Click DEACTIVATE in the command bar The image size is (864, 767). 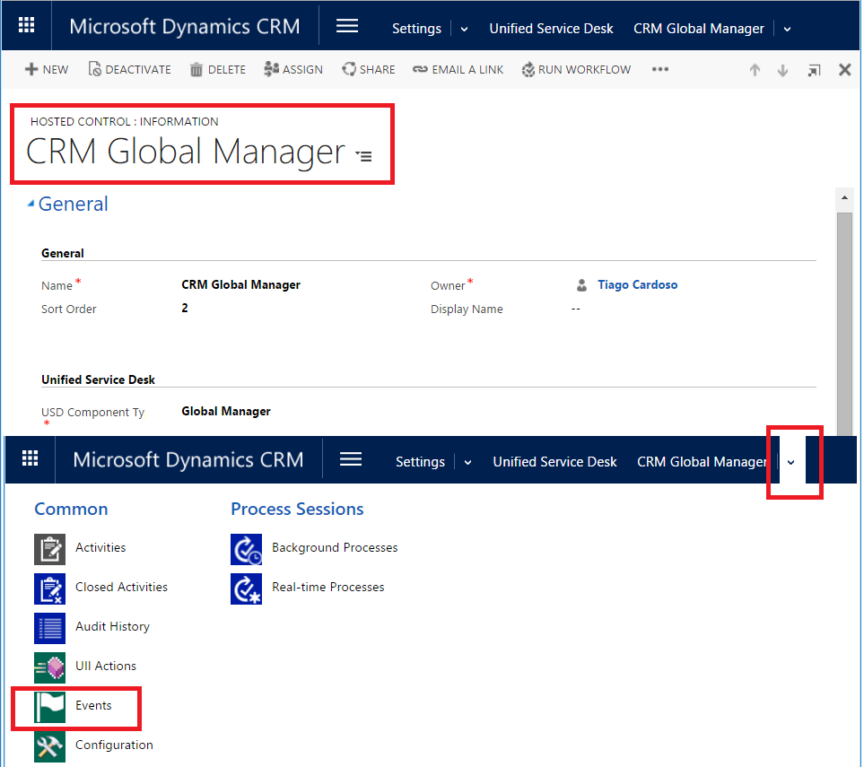point(129,70)
